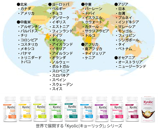Click the 中南米 region heading
158x131 pixels.
click(24, 22)
